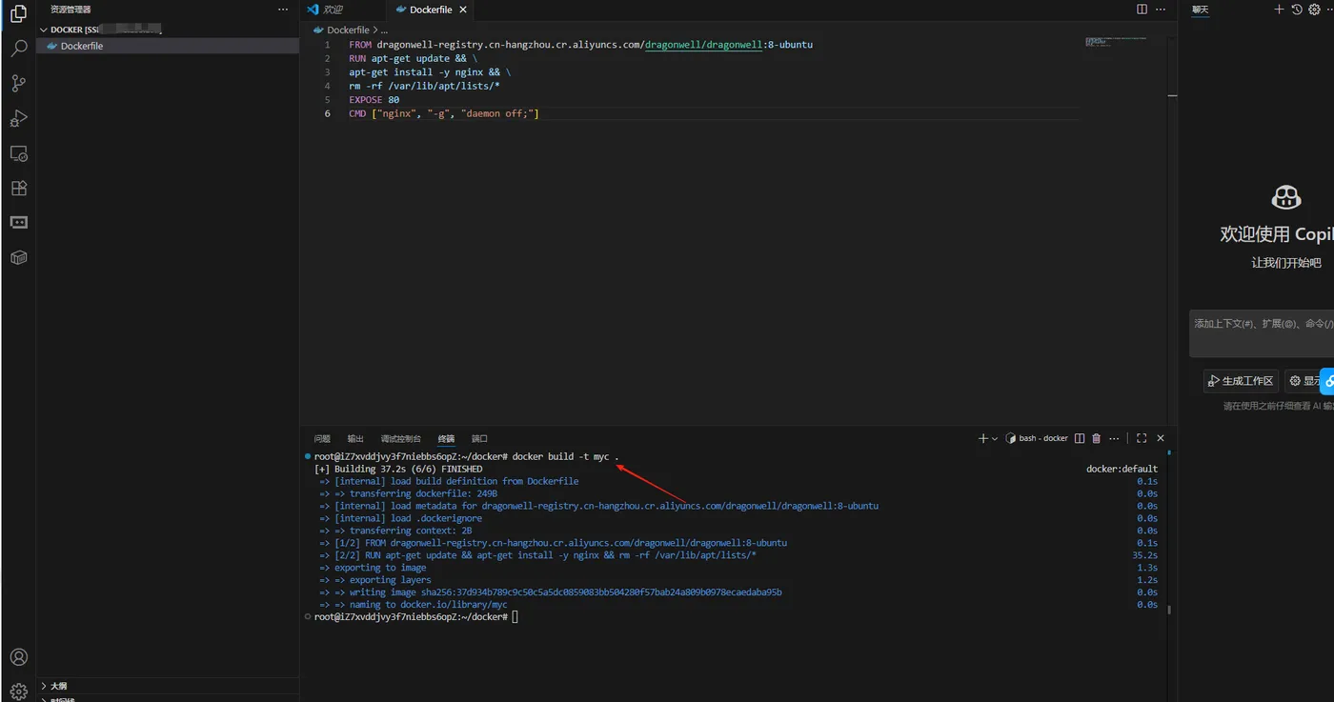The height and width of the screenshot is (702, 1334).
Task: Collapse the DOCKER folder section
Action: (x=168, y=30)
